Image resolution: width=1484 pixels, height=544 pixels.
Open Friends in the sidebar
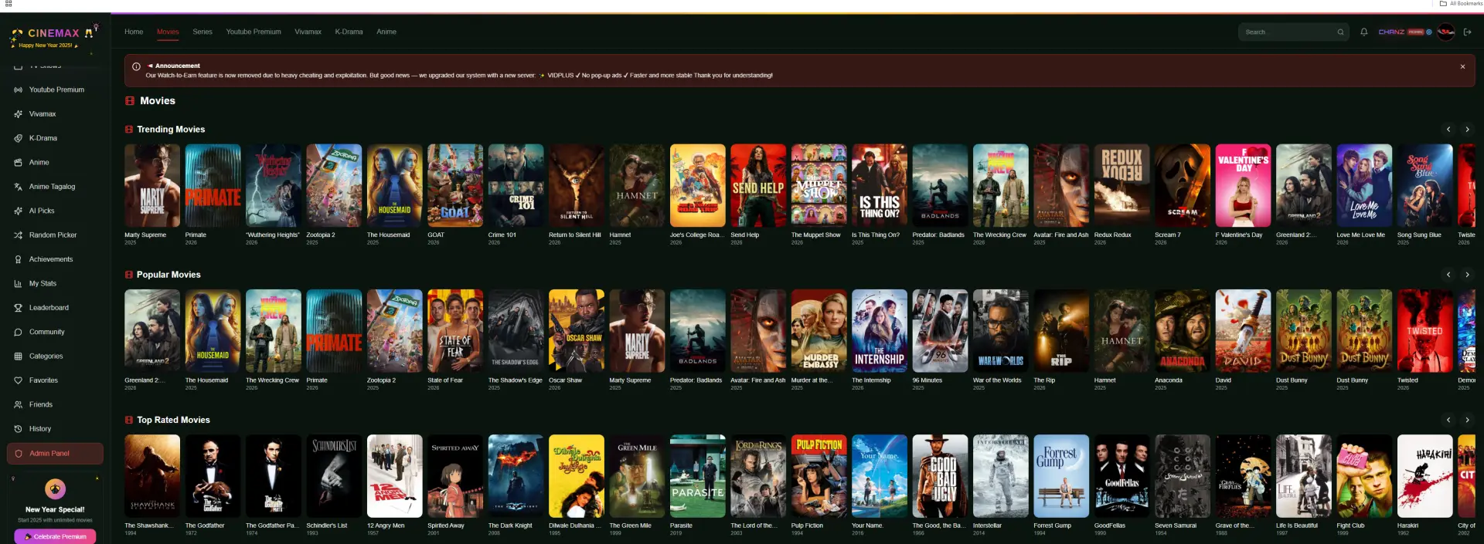point(56,404)
